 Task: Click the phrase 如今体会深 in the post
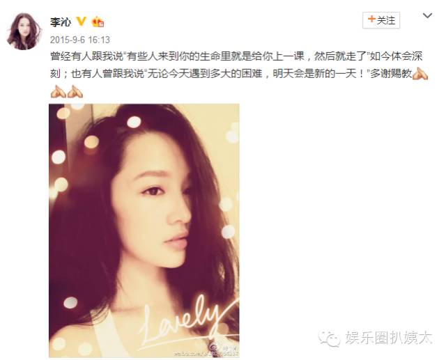[x=396, y=56]
